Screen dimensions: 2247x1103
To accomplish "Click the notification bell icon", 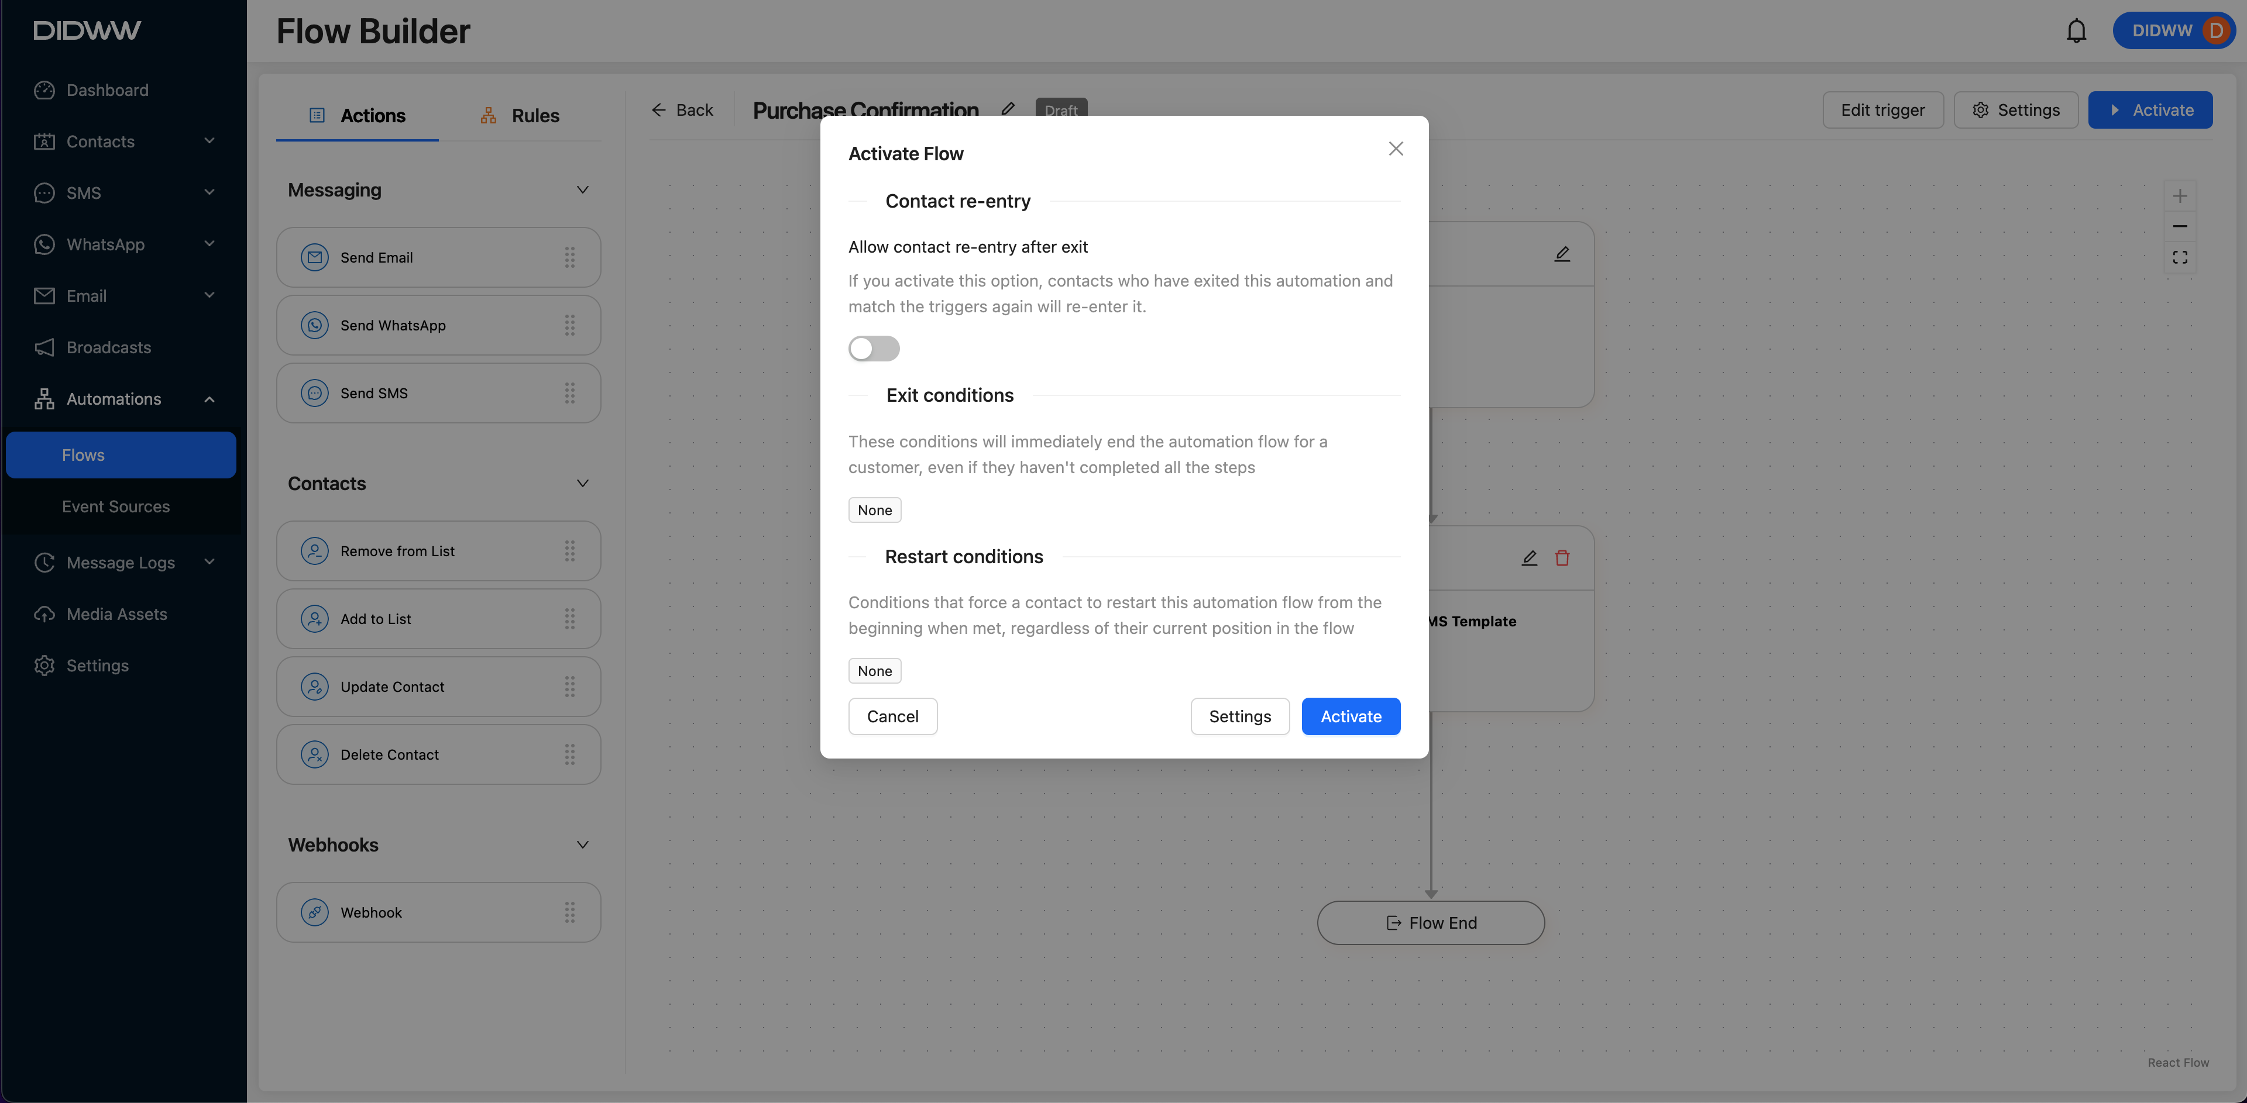I will tap(2076, 32).
